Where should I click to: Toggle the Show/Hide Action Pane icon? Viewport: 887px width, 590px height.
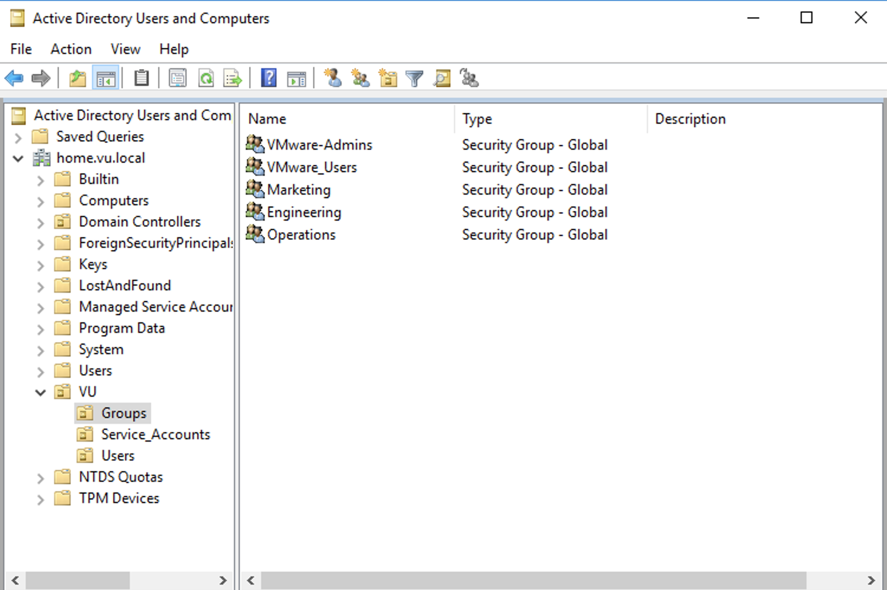(296, 78)
